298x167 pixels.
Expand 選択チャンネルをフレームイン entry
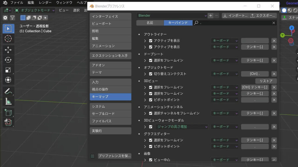(145, 113)
